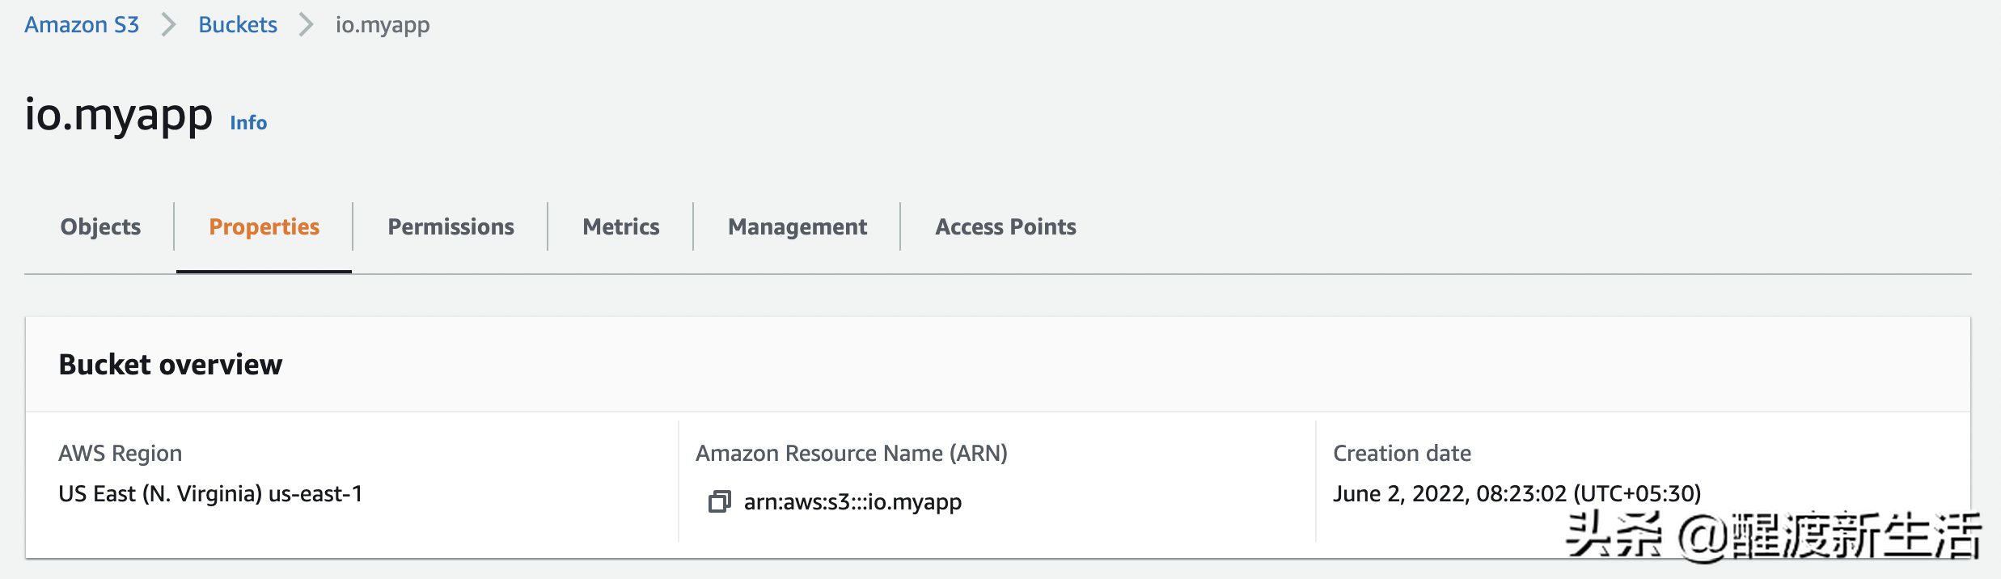Click the breadcrumb chevron after Amazon S3

click(169, 24)
